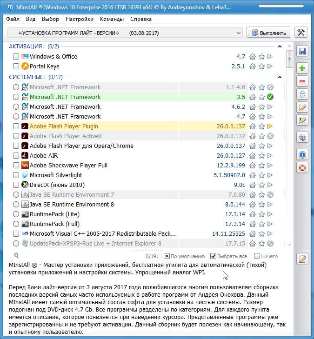Click home icon in Adobe Shockwave Player Full row
The height and width of the screenshot is (339, 314).
[x=253, y=166]
